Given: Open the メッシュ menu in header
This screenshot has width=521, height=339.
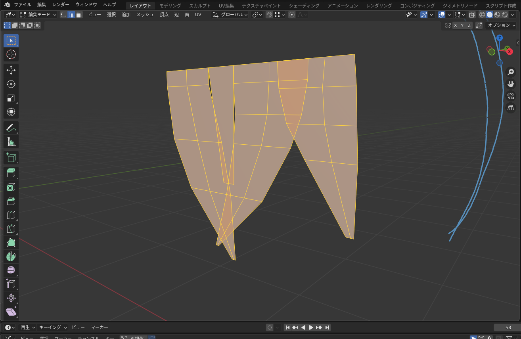Looking at the screenshot, I should click(x=145, y=15).
